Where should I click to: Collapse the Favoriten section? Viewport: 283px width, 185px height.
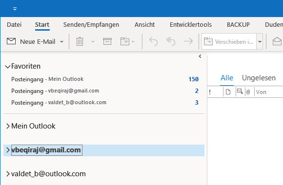coord(8,67)
